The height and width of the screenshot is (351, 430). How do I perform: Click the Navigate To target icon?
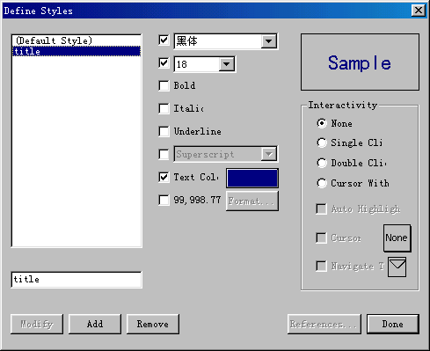click(x=397, y=267)
